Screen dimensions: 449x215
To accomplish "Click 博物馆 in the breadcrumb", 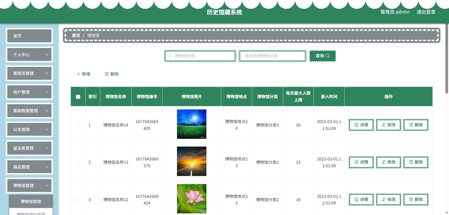I will 93,35.
